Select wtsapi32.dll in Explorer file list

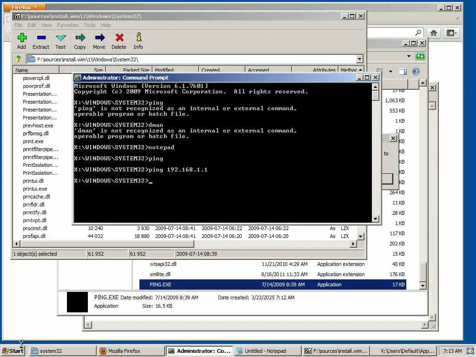pos(163,264)
